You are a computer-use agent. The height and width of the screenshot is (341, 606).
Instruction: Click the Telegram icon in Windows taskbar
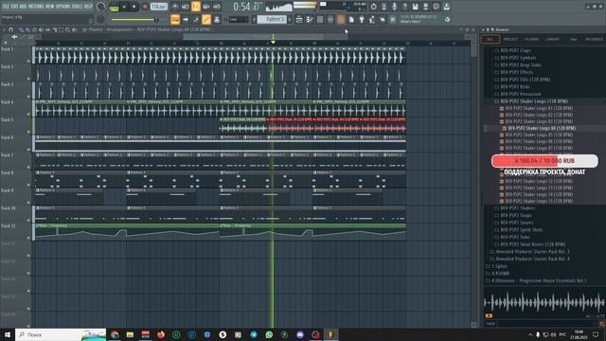pos(254,334)
